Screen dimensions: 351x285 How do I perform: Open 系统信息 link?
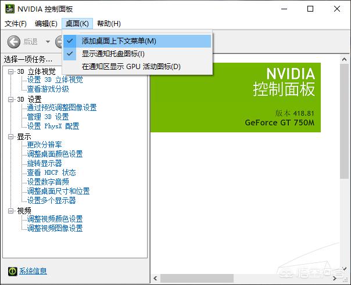33,271
